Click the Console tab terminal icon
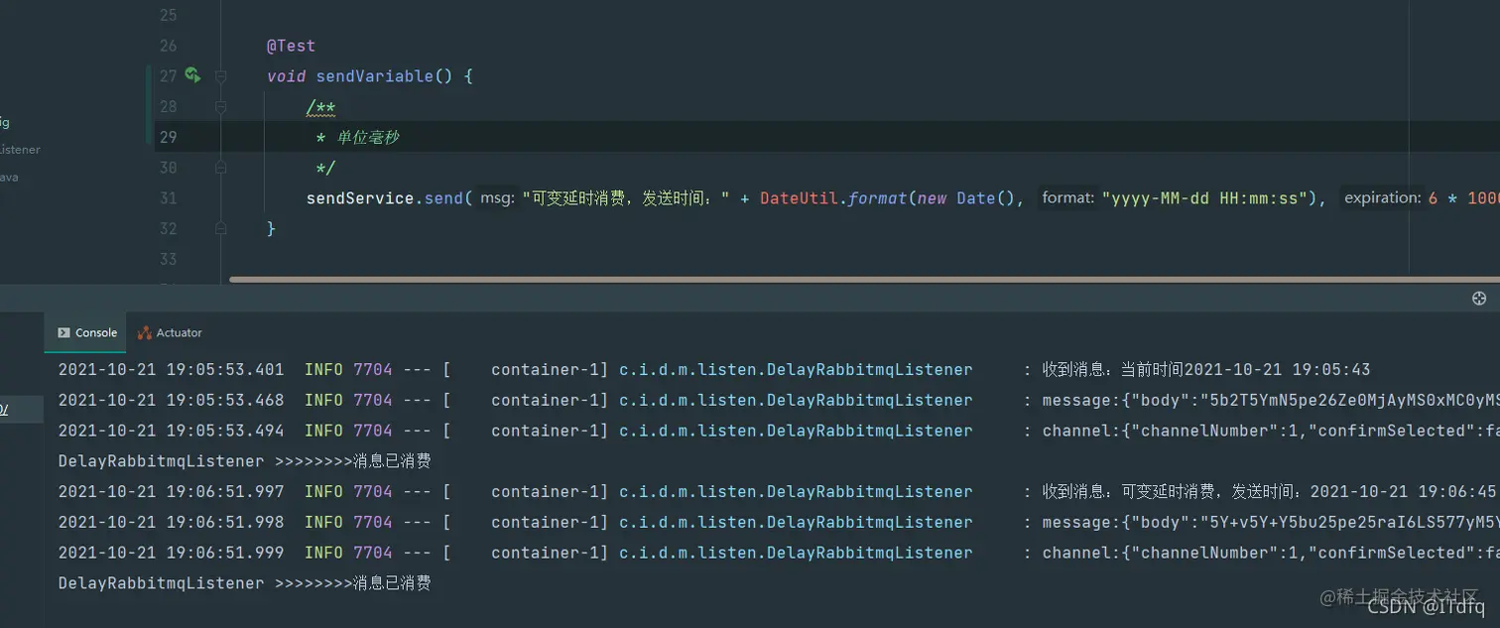This screenshot has width=1500, height=628. click(x=63, y=333)
